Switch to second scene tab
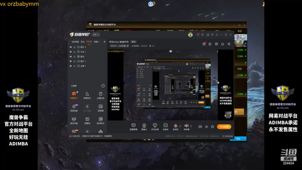The width and height of the screenshot is (302, 170). coord(83,42)
